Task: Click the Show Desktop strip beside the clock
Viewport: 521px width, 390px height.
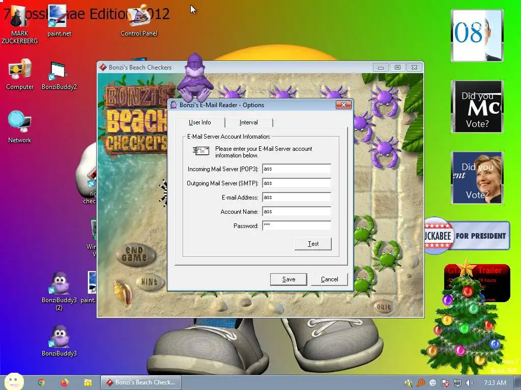Action: coord(517,383)
